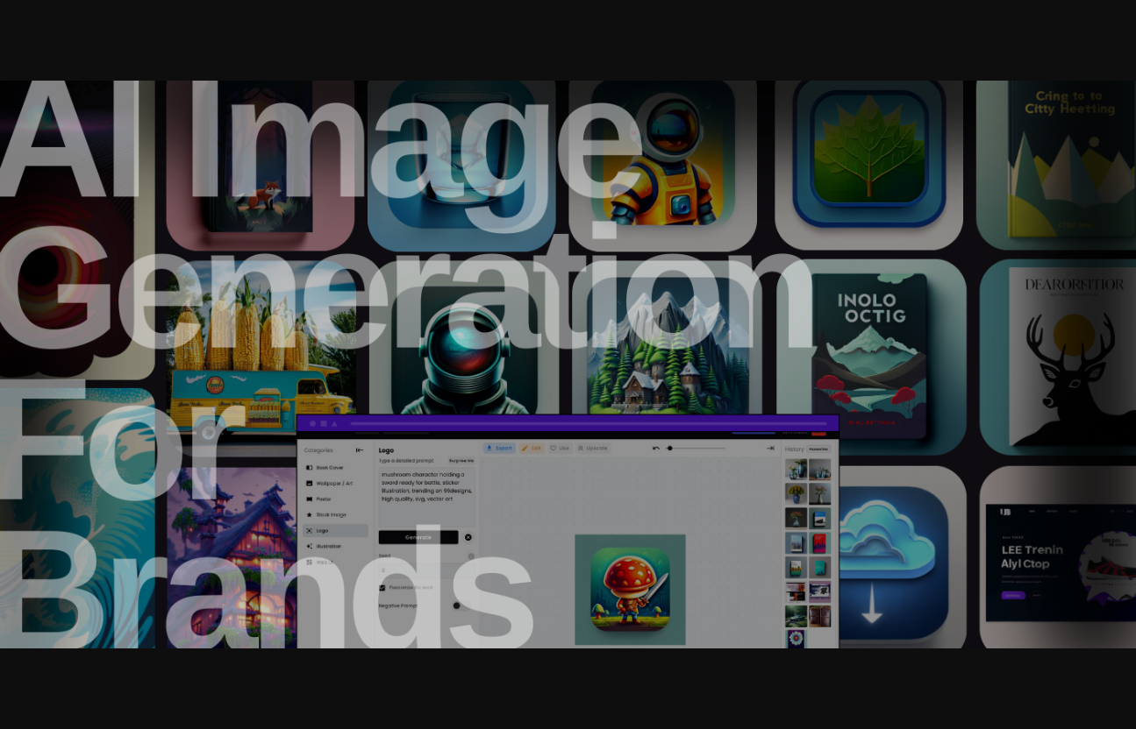1136x729 pixels.
Task: Toggle the Randomize the seed checkbox
Action: [382, 588]
